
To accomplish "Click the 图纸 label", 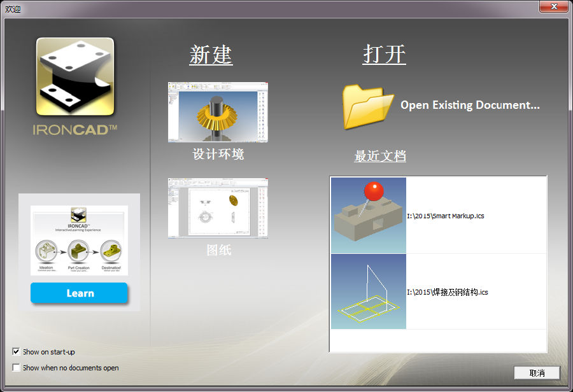I will click(x=218, y=250).
